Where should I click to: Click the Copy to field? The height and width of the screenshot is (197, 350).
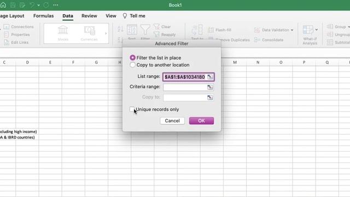[185, 97]
